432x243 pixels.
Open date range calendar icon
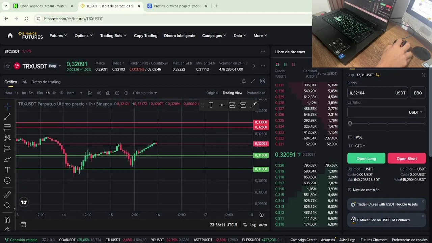(23, 224)
